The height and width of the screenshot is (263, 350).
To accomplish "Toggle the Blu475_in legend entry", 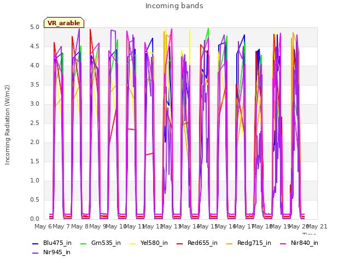I will (52, 243).
